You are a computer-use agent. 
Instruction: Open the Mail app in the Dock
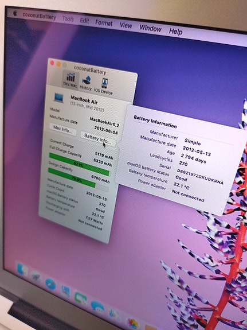[x=65, y=291]
